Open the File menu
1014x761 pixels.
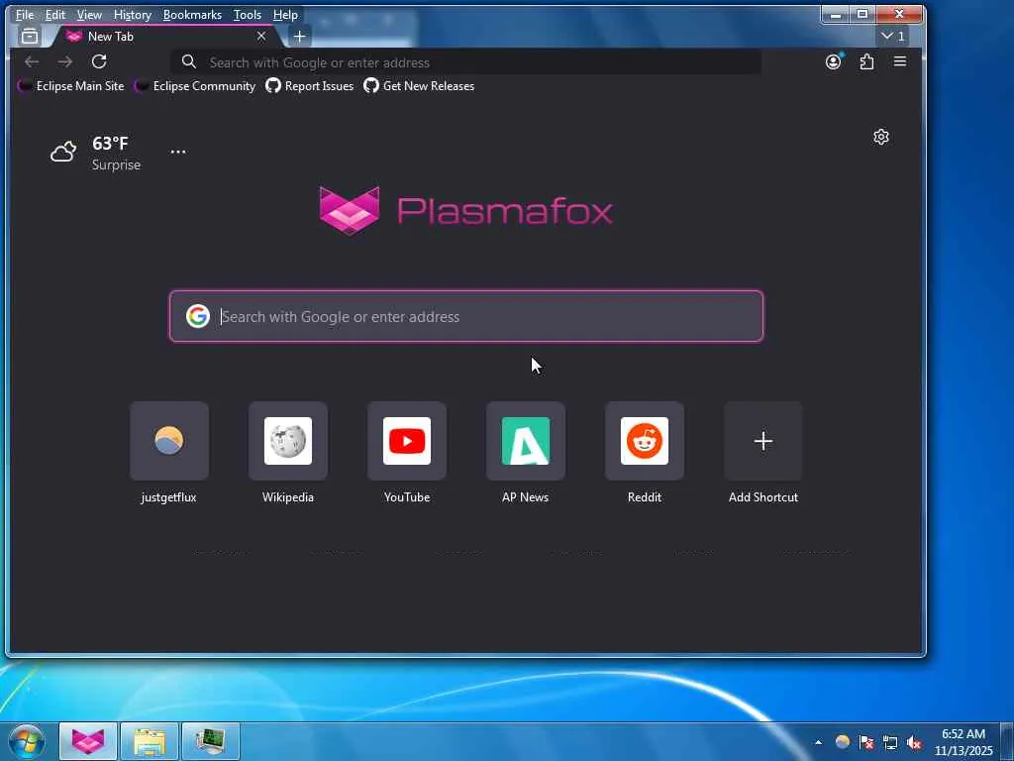coord(25,14)
